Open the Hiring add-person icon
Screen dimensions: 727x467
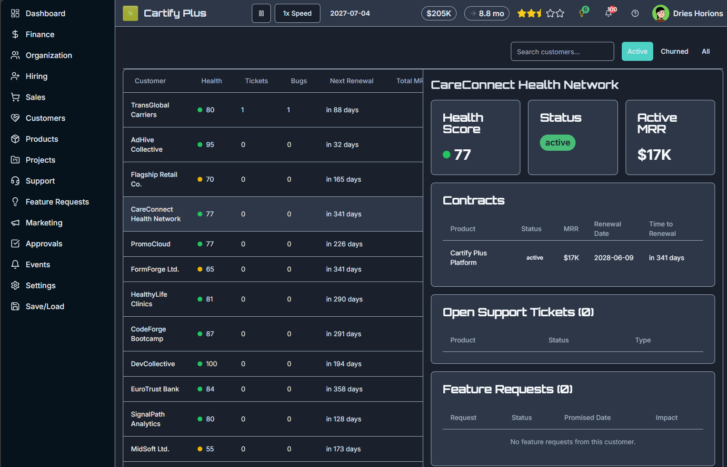click(x=15, y=76)
